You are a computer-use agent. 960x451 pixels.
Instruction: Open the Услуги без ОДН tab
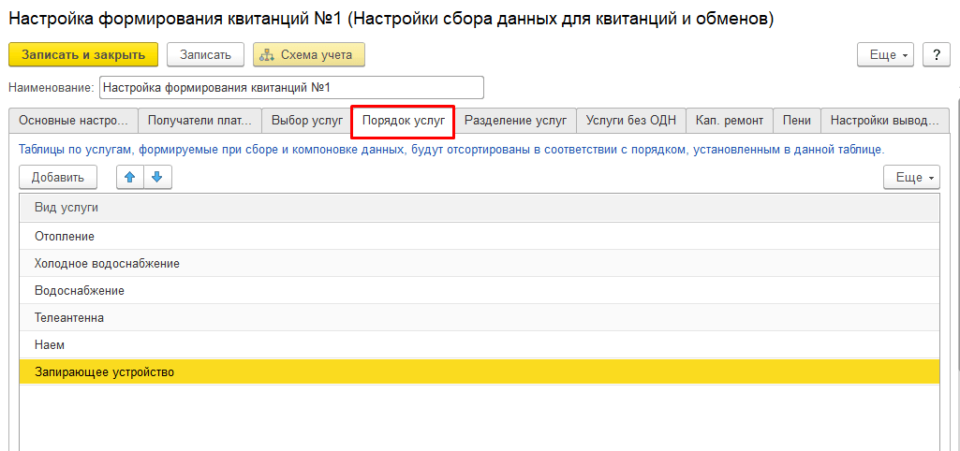(630, 121)
